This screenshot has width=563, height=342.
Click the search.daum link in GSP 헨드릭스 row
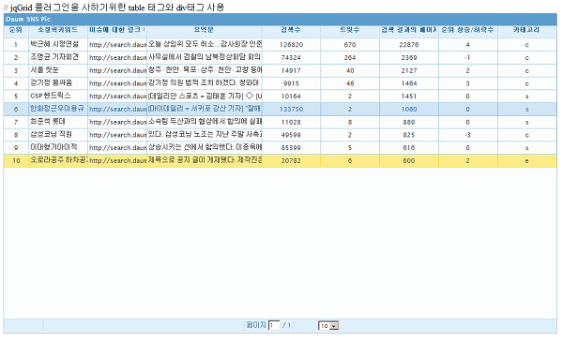pos(117,97)
